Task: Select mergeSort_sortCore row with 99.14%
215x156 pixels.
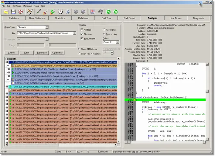Action: point(63,97)
